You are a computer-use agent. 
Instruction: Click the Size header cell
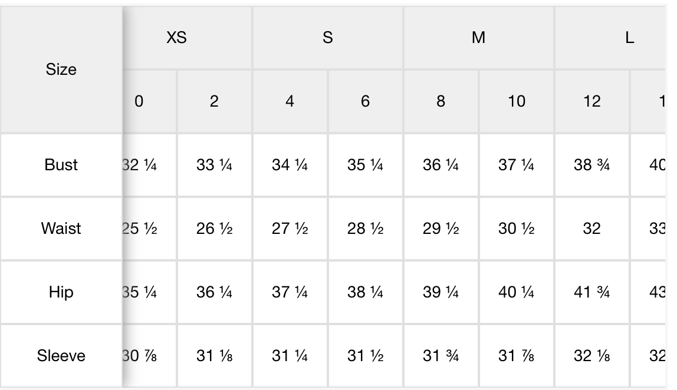(x=61, y=70)
